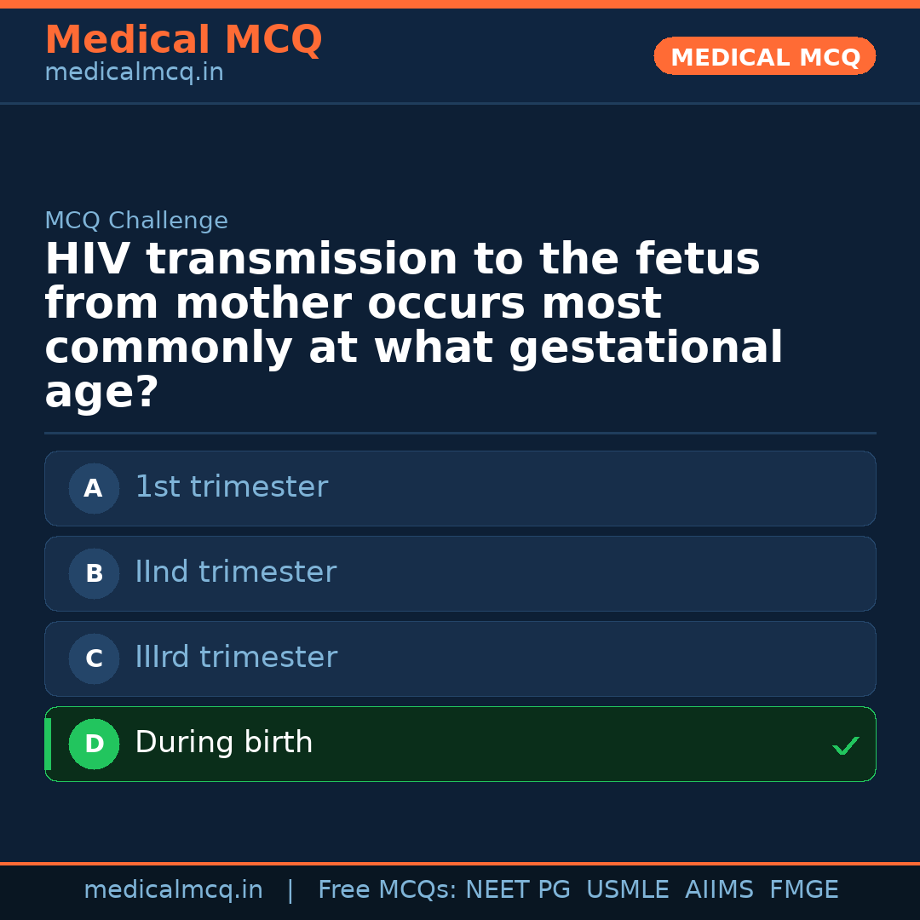Click the orange "MEDICAL MCQ" badge

(764, 56)
